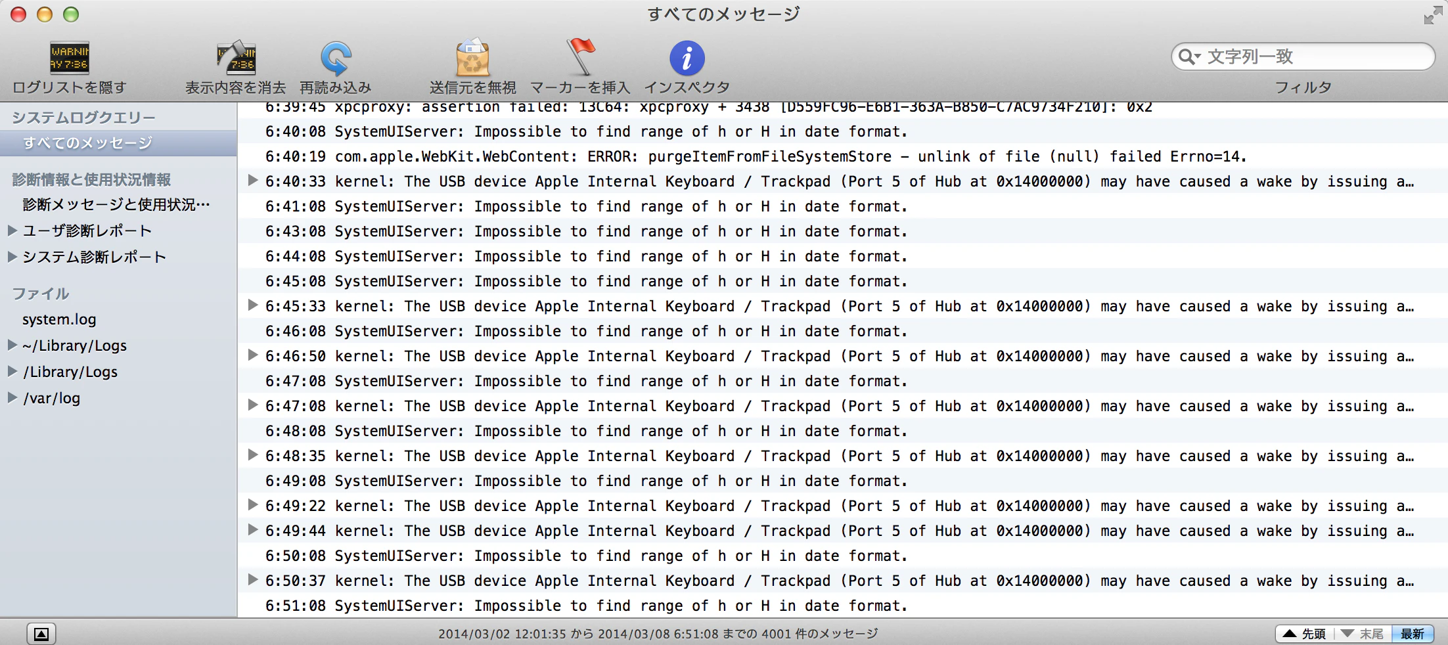Click the フィルタ label under search
The width and height of the screenshot is (1448, 645).
coord(1303,87)
